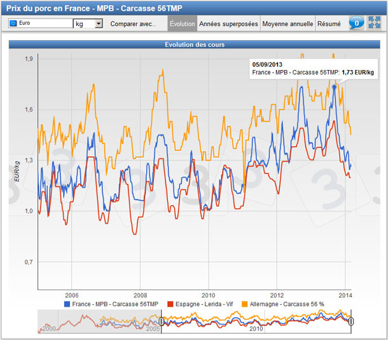Click the left range handle of timeline
388x340 pixels.
162,322
